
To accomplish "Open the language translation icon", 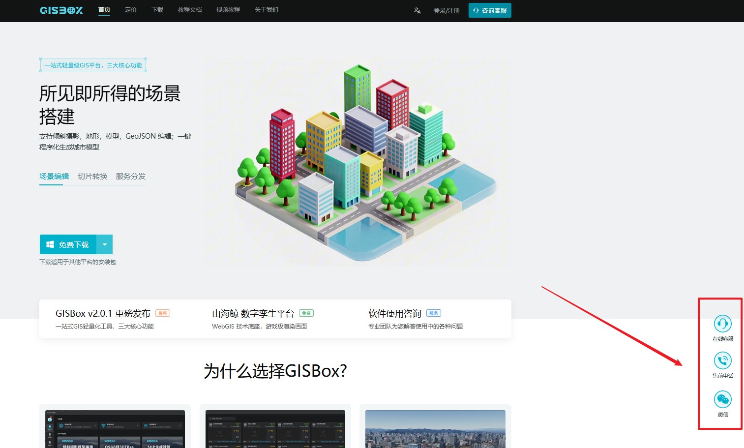I will pos(417,10).
